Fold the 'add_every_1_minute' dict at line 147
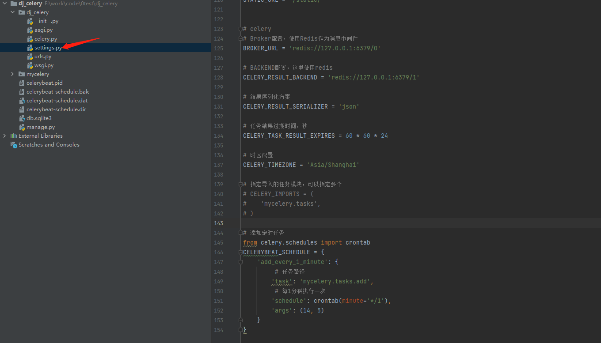The height and width of the screenshot is (343, 601). pos(240,262)
